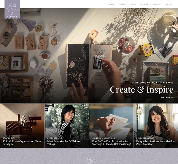Open Meet Baum-kuchen's Wakako Takagi article
This screenshot has width=178, height=164.
click(x=63, y=143)
